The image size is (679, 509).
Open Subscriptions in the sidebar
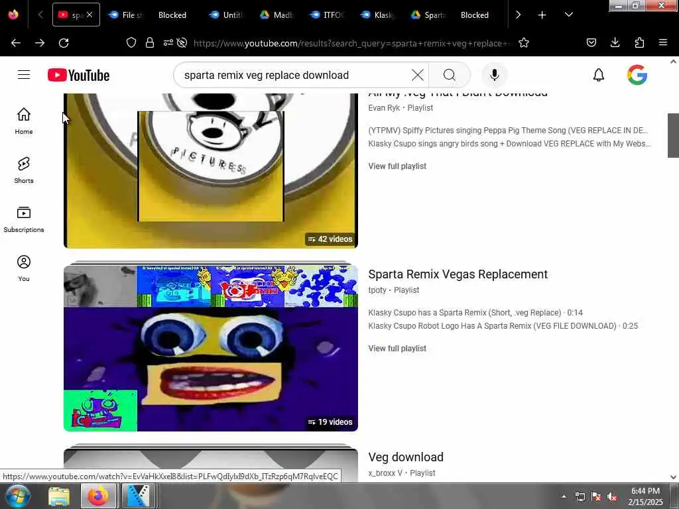tap(24, 219)
